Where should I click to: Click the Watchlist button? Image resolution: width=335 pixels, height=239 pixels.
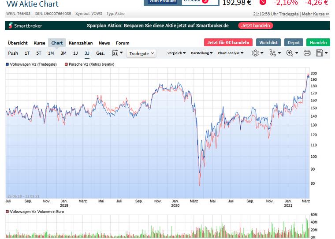[268, 43]
